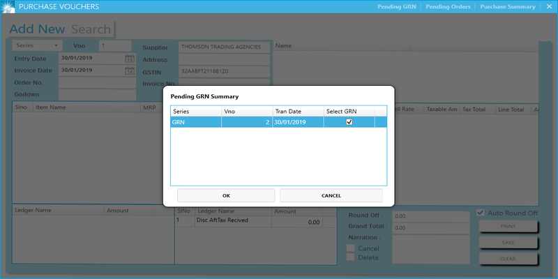Open Pending Orders from the top menu
Image resolution: width=558 pixels, height=279 pixels.
(x=448, y=7)
